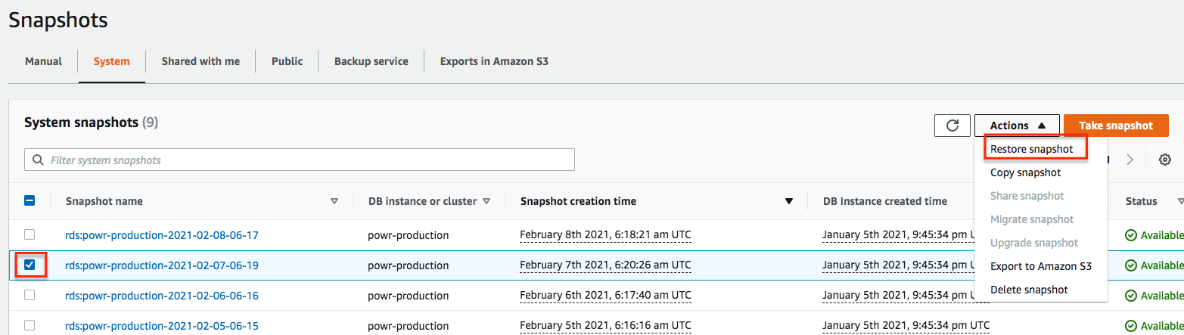This screenshot has height=335, width=1184.
Task: Switch to the Manual tab
Action: [x=43, y=61]
